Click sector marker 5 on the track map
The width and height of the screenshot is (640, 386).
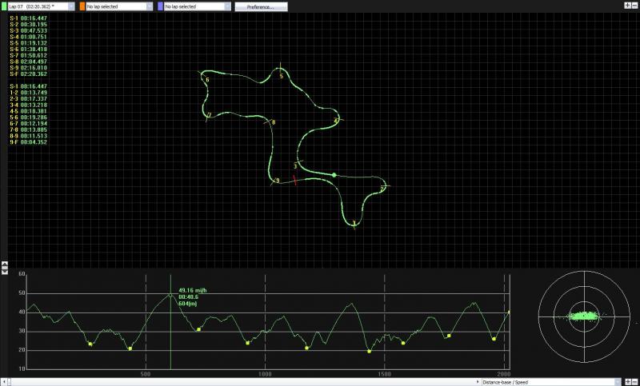click(281, 74)
